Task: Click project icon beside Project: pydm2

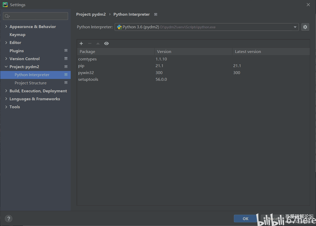Action: [66, 67]
